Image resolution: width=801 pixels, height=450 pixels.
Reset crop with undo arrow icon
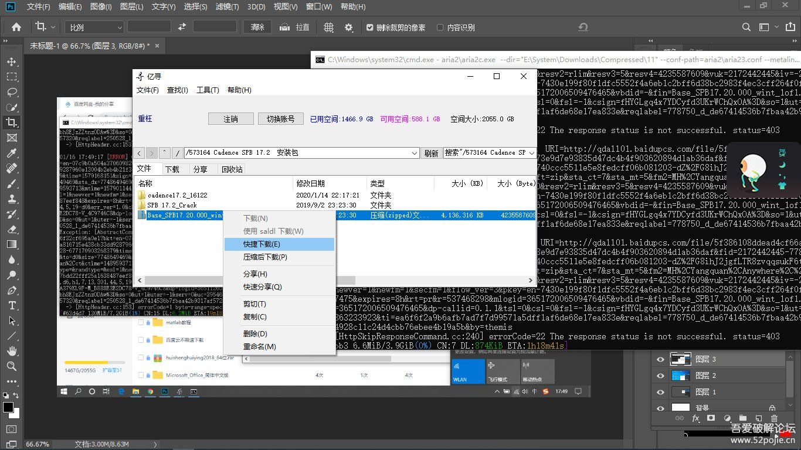point(583,27)
